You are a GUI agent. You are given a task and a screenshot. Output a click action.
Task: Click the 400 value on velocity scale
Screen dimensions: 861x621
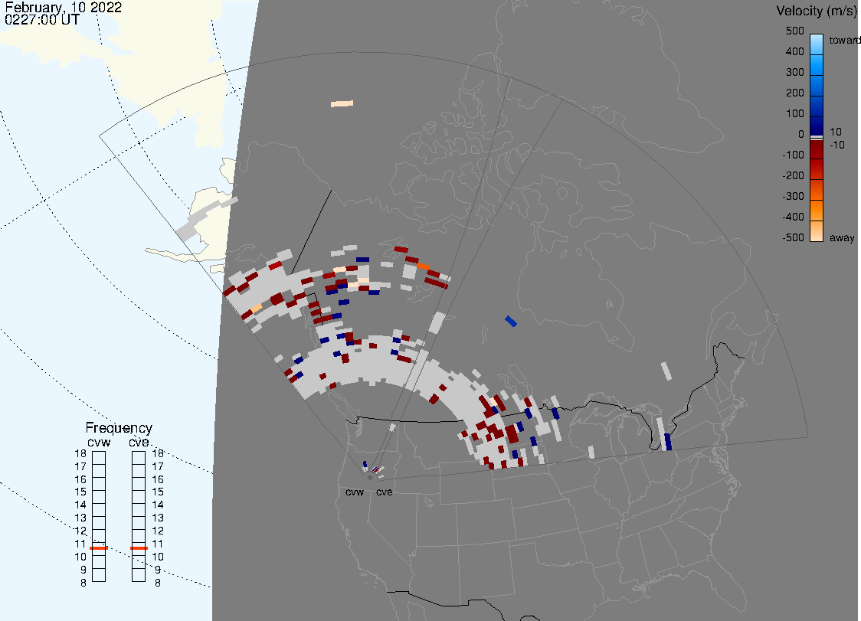[794, 51]
